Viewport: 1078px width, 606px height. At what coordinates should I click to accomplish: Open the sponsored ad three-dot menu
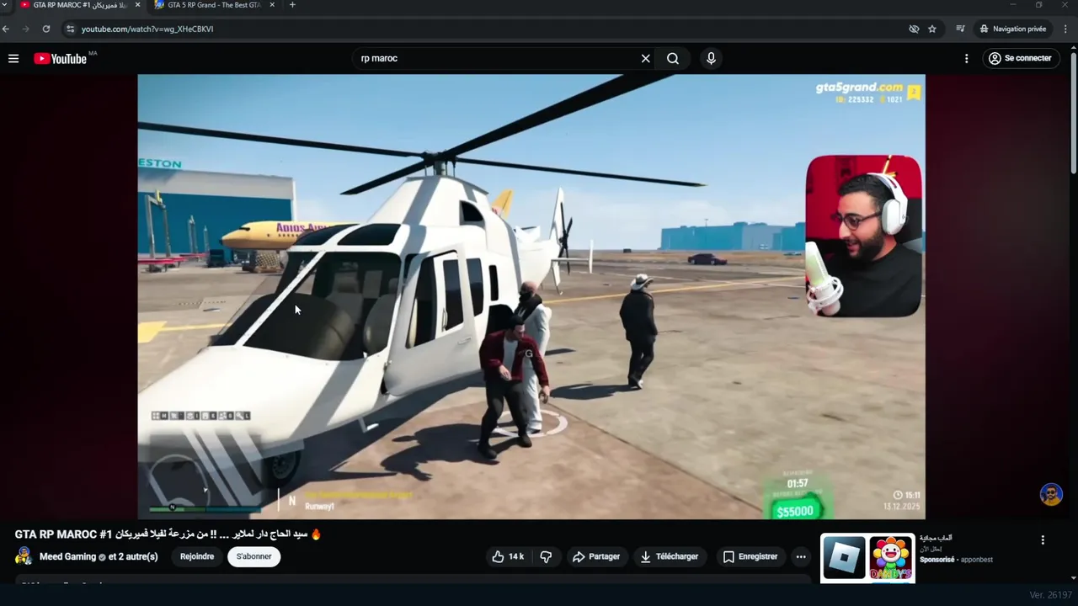coord(1043,540)
